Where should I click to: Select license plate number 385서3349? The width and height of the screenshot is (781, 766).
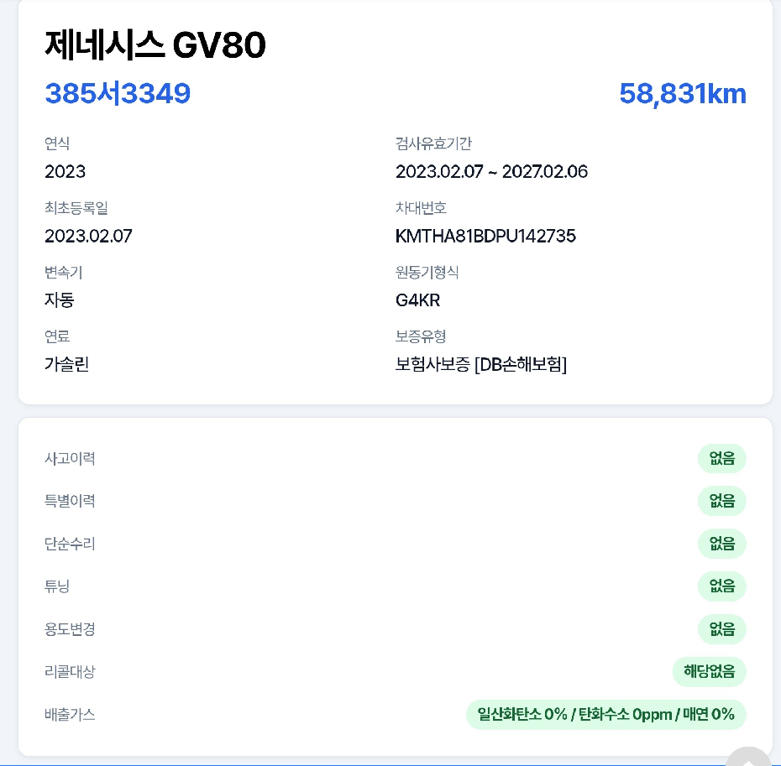coord(118,93)
